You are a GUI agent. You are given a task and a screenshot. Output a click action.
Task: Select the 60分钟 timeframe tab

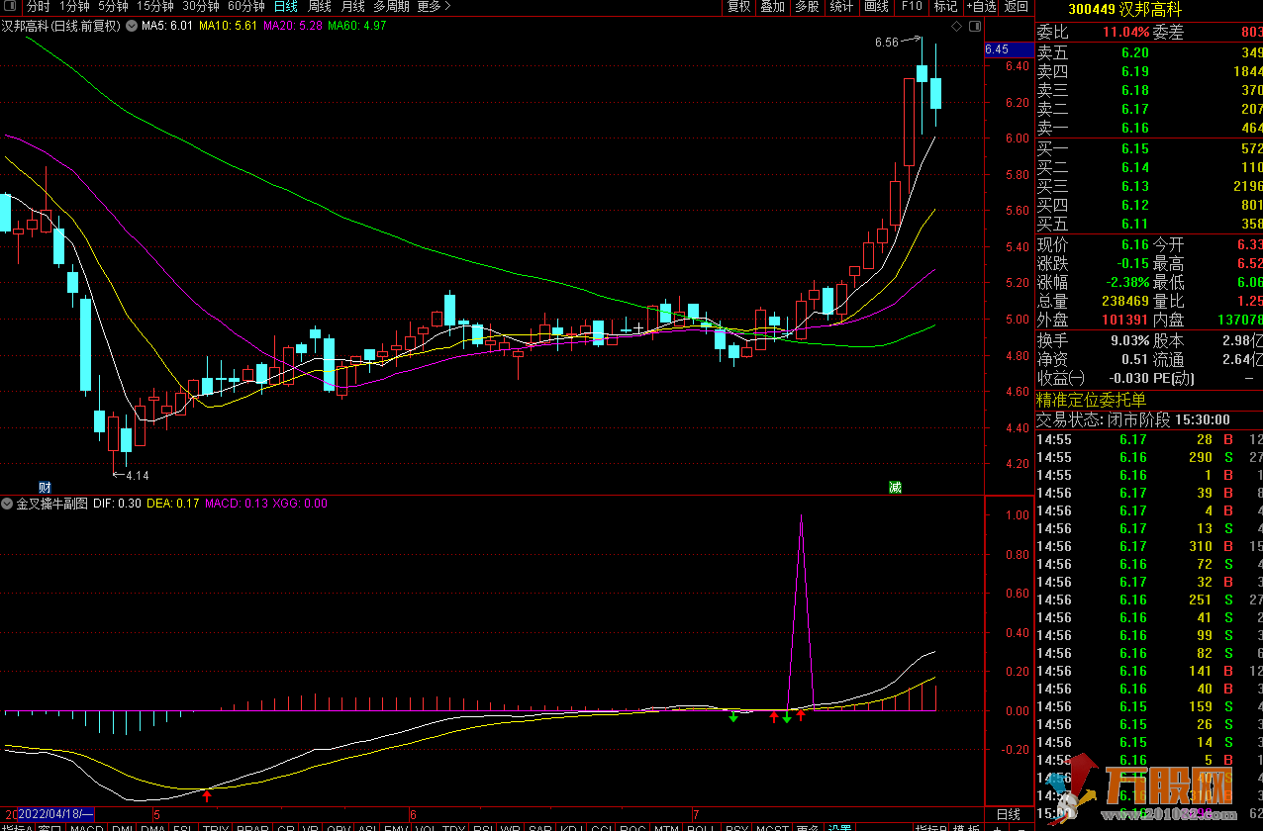point(246,7)
